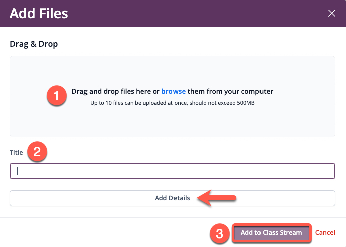Screen dimensions: 346x247
Task: Click the blue browse link
Action: click(x=174, y=91)
